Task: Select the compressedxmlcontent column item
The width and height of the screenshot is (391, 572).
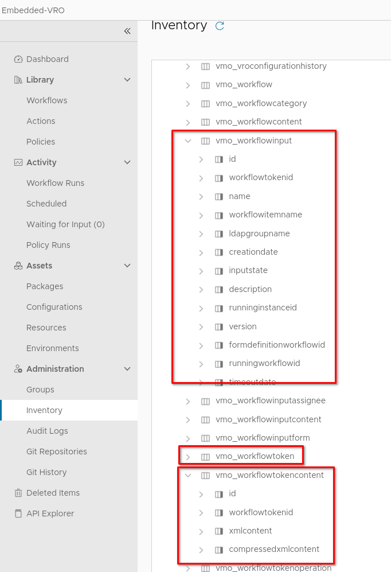Action: [x=274, y=549]
